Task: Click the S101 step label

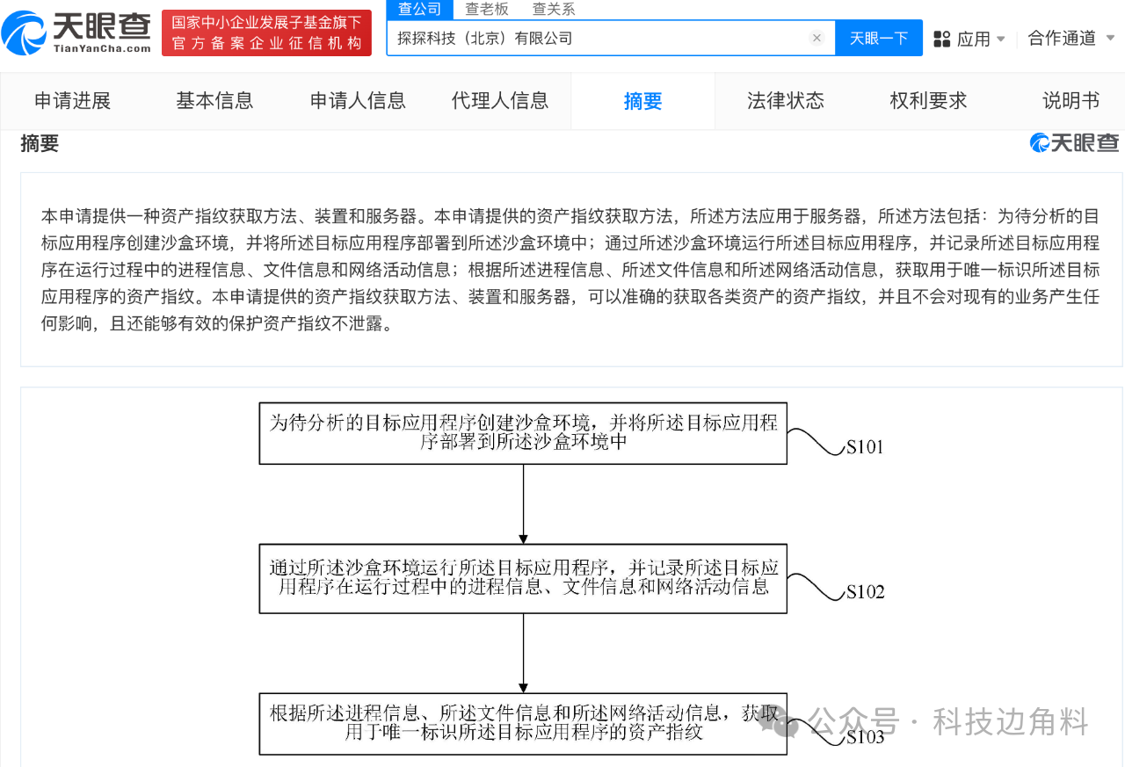Action: pos(865,447)
